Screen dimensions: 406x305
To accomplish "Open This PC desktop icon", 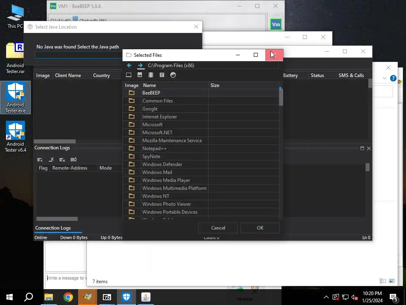I will (15, 16).
